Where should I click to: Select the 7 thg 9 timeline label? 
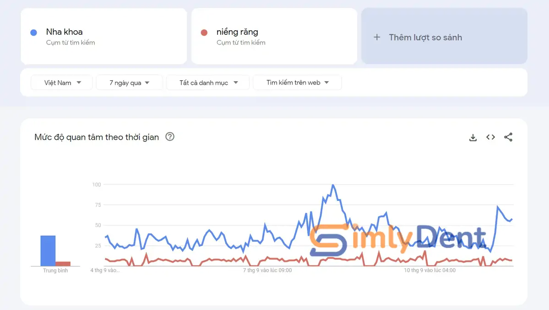[267, 271]
